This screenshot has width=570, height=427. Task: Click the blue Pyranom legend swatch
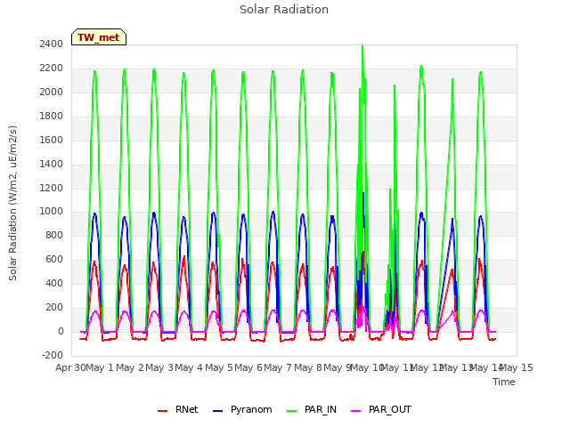(217, 411)
